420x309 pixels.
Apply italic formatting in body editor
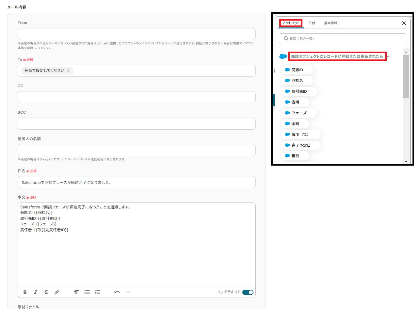click(36, 292)
